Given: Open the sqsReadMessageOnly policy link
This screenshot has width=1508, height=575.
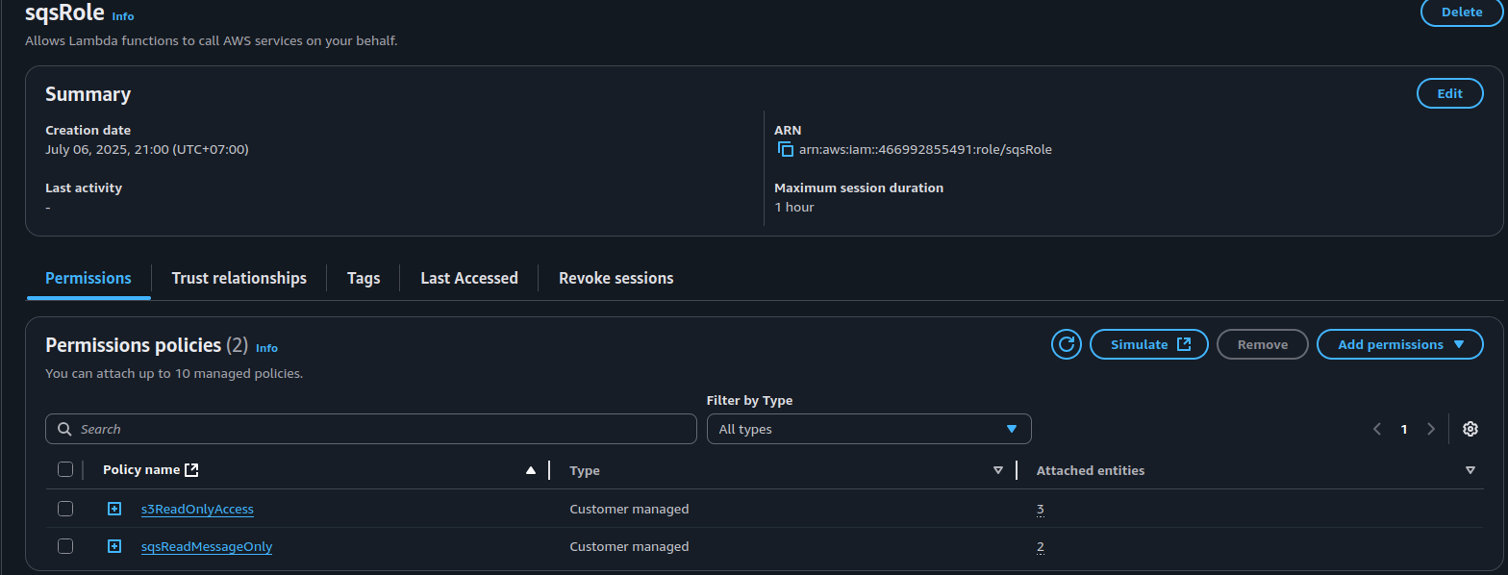Looking at the screenshot, I should pos(207,546).
